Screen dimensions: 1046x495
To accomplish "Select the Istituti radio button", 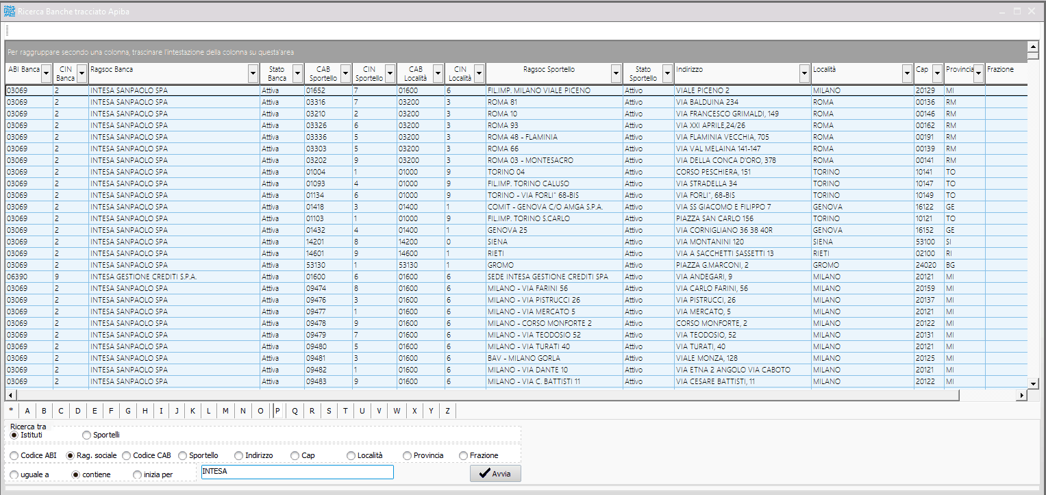I will click(x=14, y=435).
